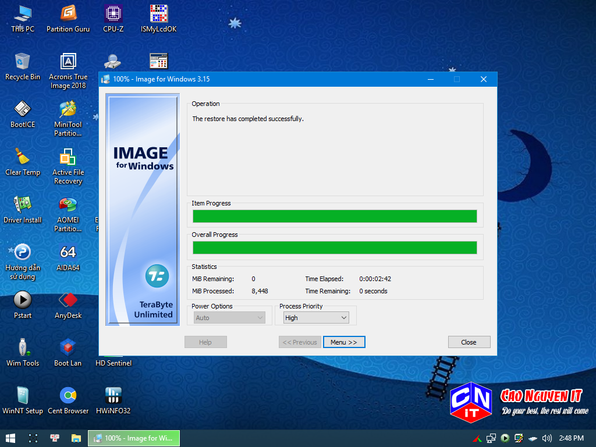Click the screen capture taskbar icon
Screen dimensions: 596x447
33,438
